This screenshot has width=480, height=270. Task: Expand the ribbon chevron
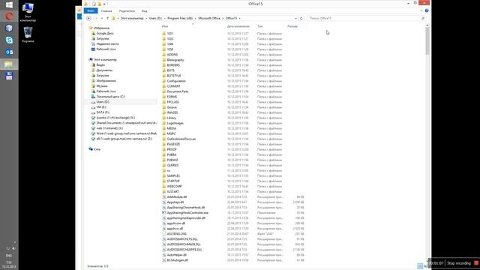click(421, 10)
